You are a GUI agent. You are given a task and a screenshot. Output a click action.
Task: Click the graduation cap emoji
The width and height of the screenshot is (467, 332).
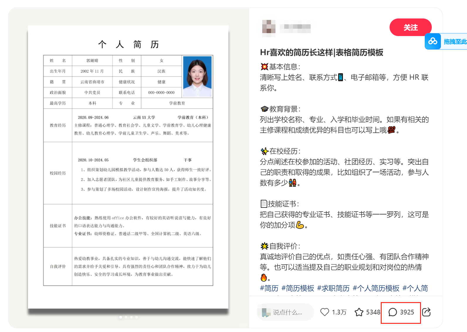[x=264, y=109]
